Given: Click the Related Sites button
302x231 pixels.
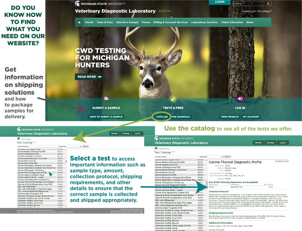Looking at the screenshot, I should [165, 11].
